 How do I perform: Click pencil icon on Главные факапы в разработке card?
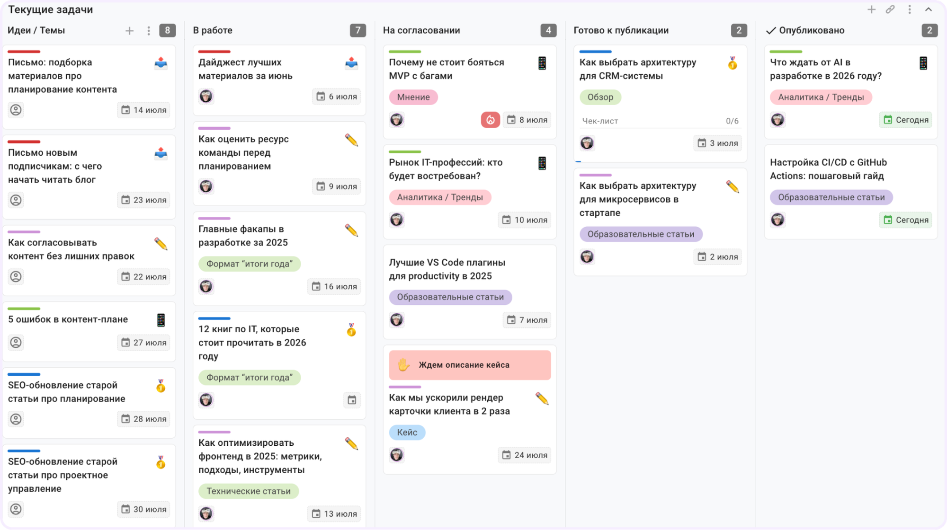point(351,230)
